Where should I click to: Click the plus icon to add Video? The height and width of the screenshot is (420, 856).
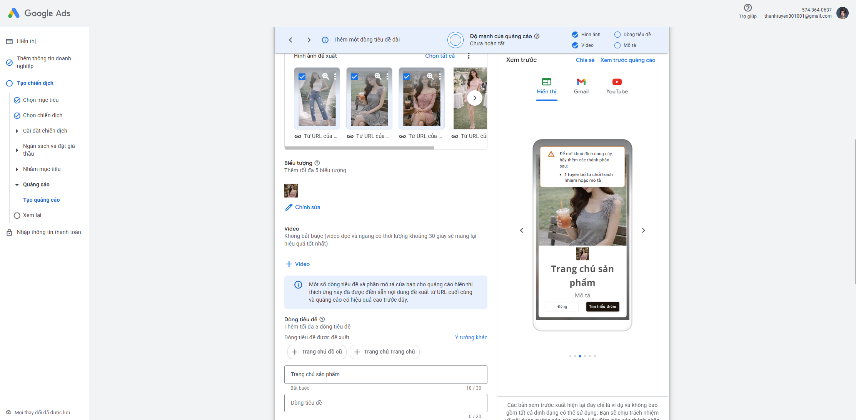(289, 264)
